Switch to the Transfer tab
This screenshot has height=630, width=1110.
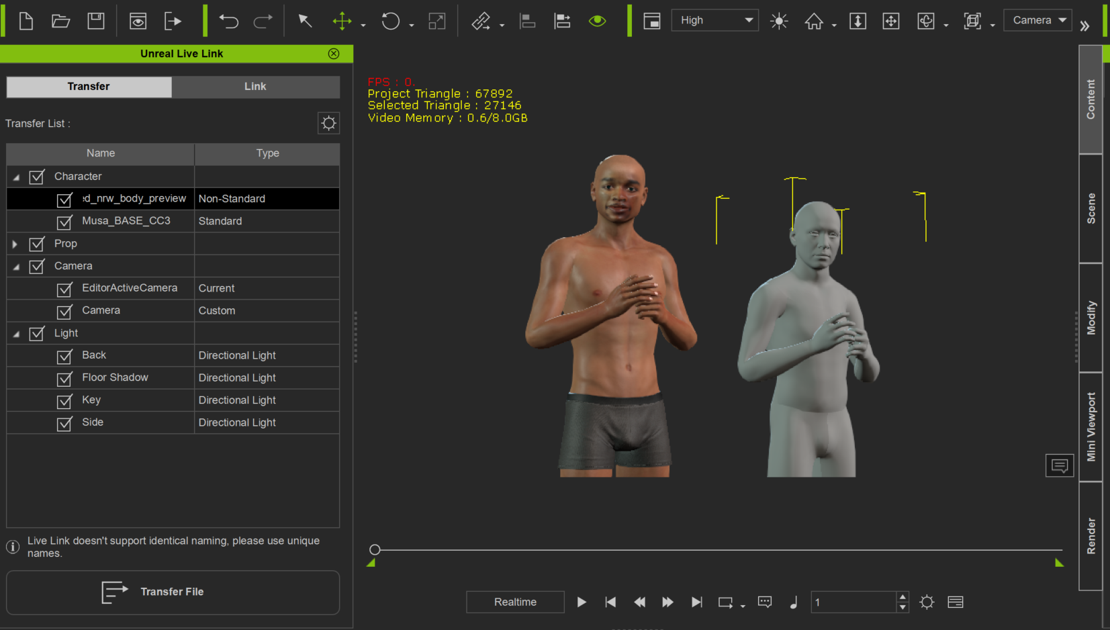89,87
